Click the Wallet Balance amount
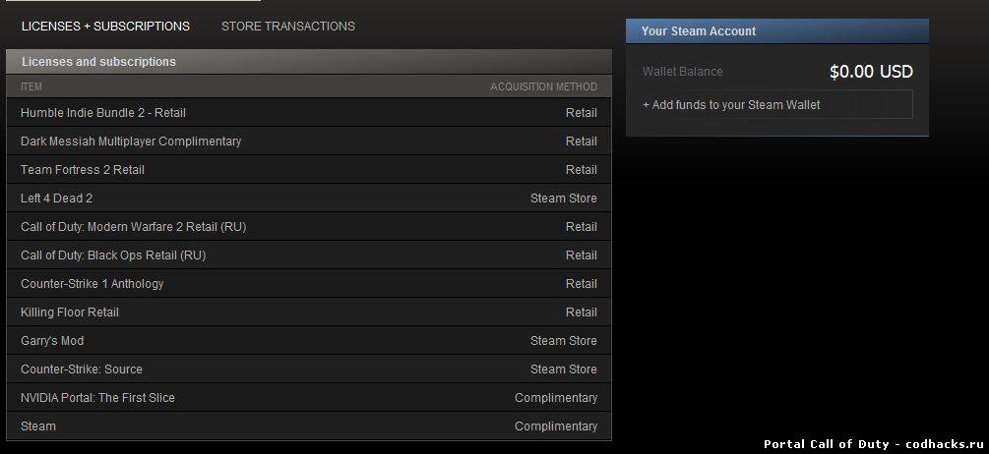Screen dimensions: 989x454 (871, 72)
